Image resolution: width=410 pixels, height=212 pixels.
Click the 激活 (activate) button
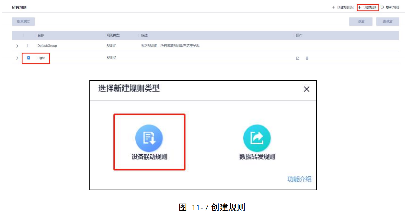361,21
